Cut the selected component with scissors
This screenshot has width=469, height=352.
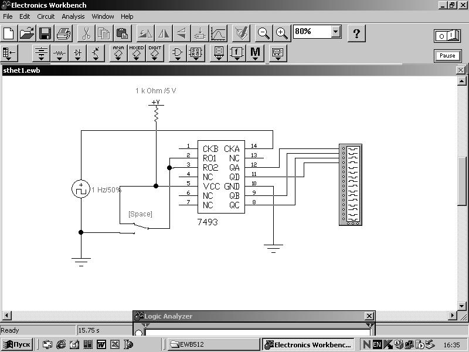86,33
